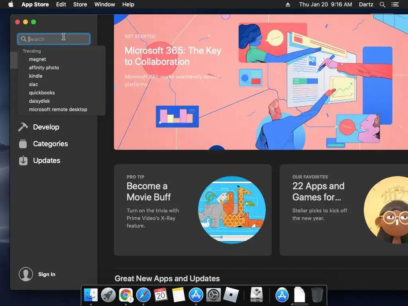Click the magnifier icon in search field

pyautogui.click(x=24, y=39)
